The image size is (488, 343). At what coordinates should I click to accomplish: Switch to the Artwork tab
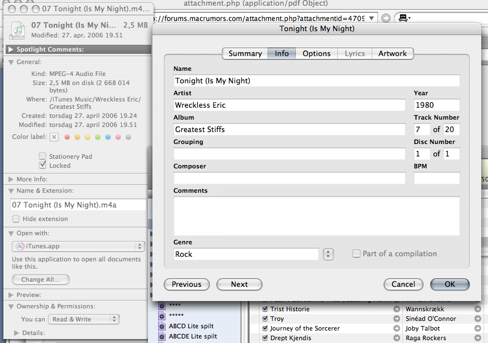(x=392, y=53)
